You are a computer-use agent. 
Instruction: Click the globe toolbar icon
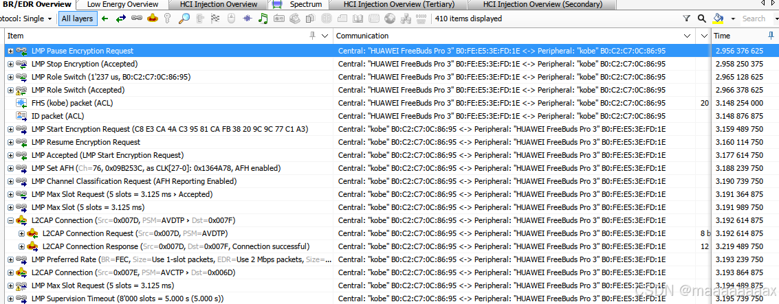pos(390,19)
